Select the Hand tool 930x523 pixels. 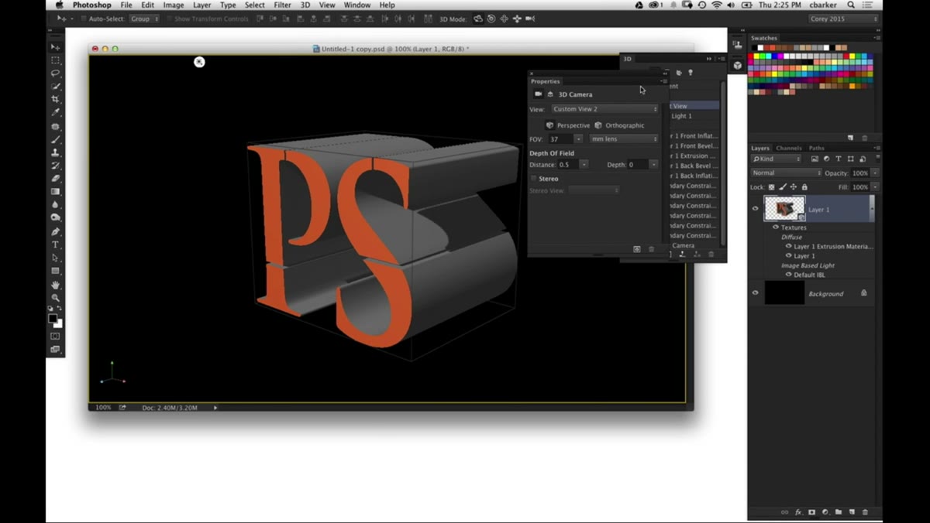[x=55, y=285]
